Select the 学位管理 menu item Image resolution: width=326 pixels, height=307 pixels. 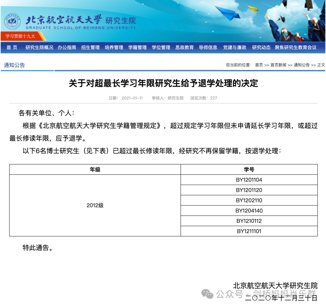161,47
